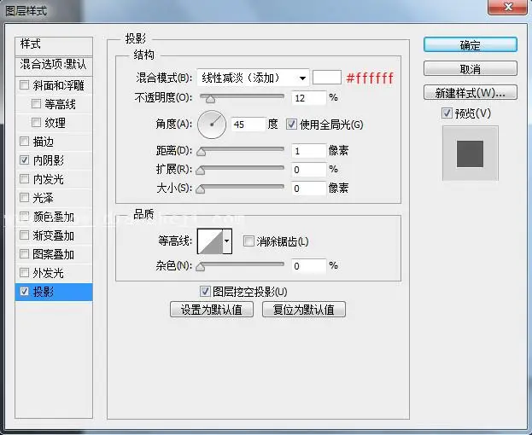Enable 消除锯齿 checkbox
The image size is (532, 435).
pyautogui.click(x=248, y=241)
